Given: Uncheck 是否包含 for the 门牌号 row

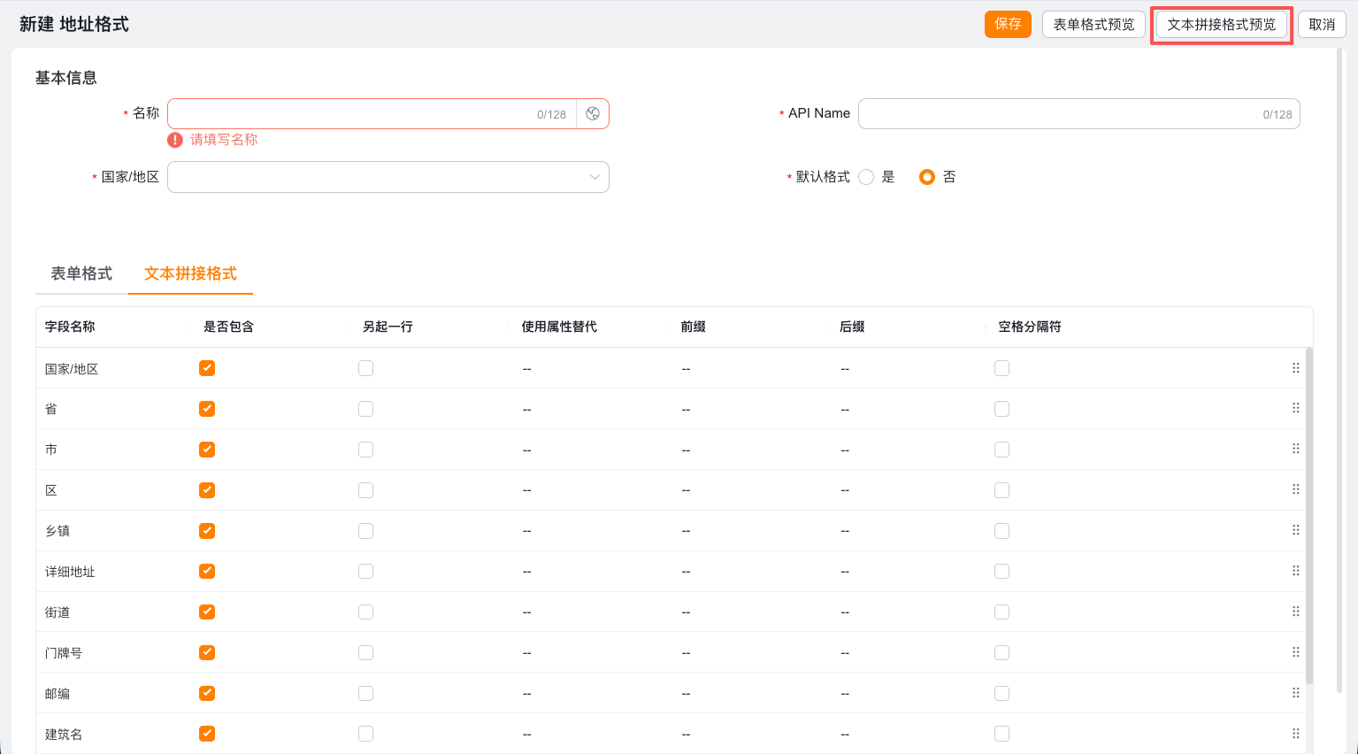Looking at the screenshot, I should (207, 652).
